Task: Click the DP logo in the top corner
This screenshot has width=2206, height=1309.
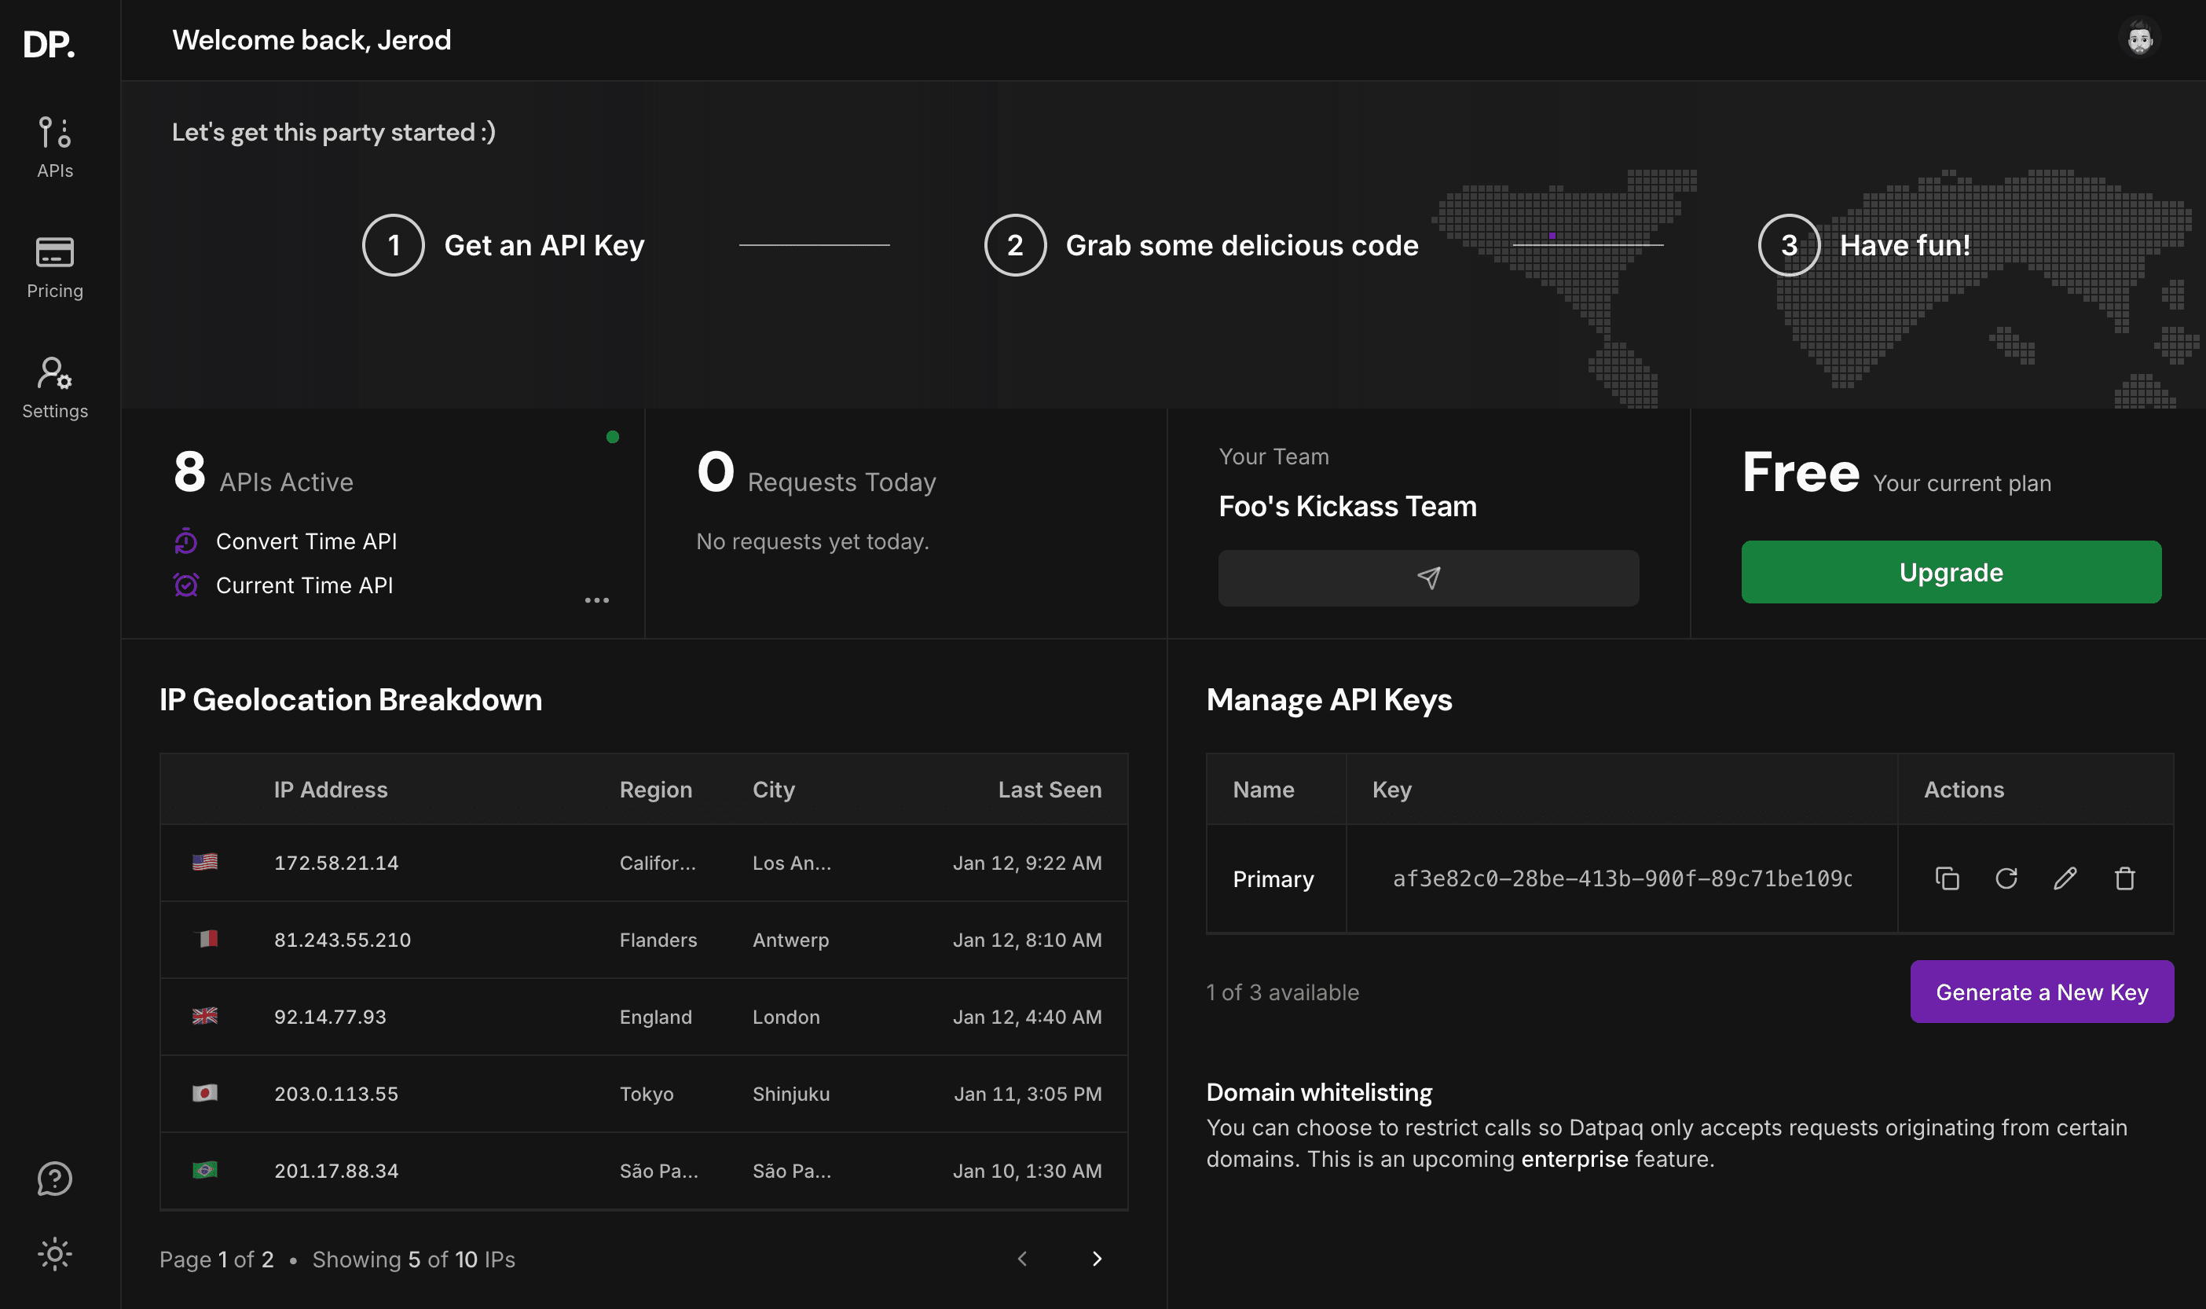Action: point(50,44)
